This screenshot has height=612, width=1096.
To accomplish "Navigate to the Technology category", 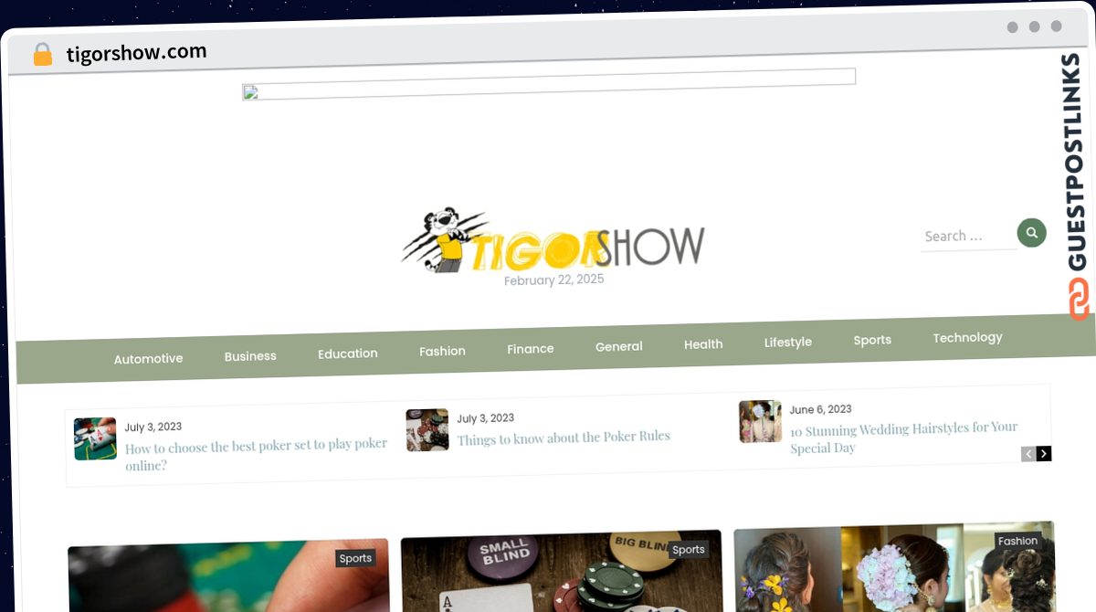I will point(967,337).
